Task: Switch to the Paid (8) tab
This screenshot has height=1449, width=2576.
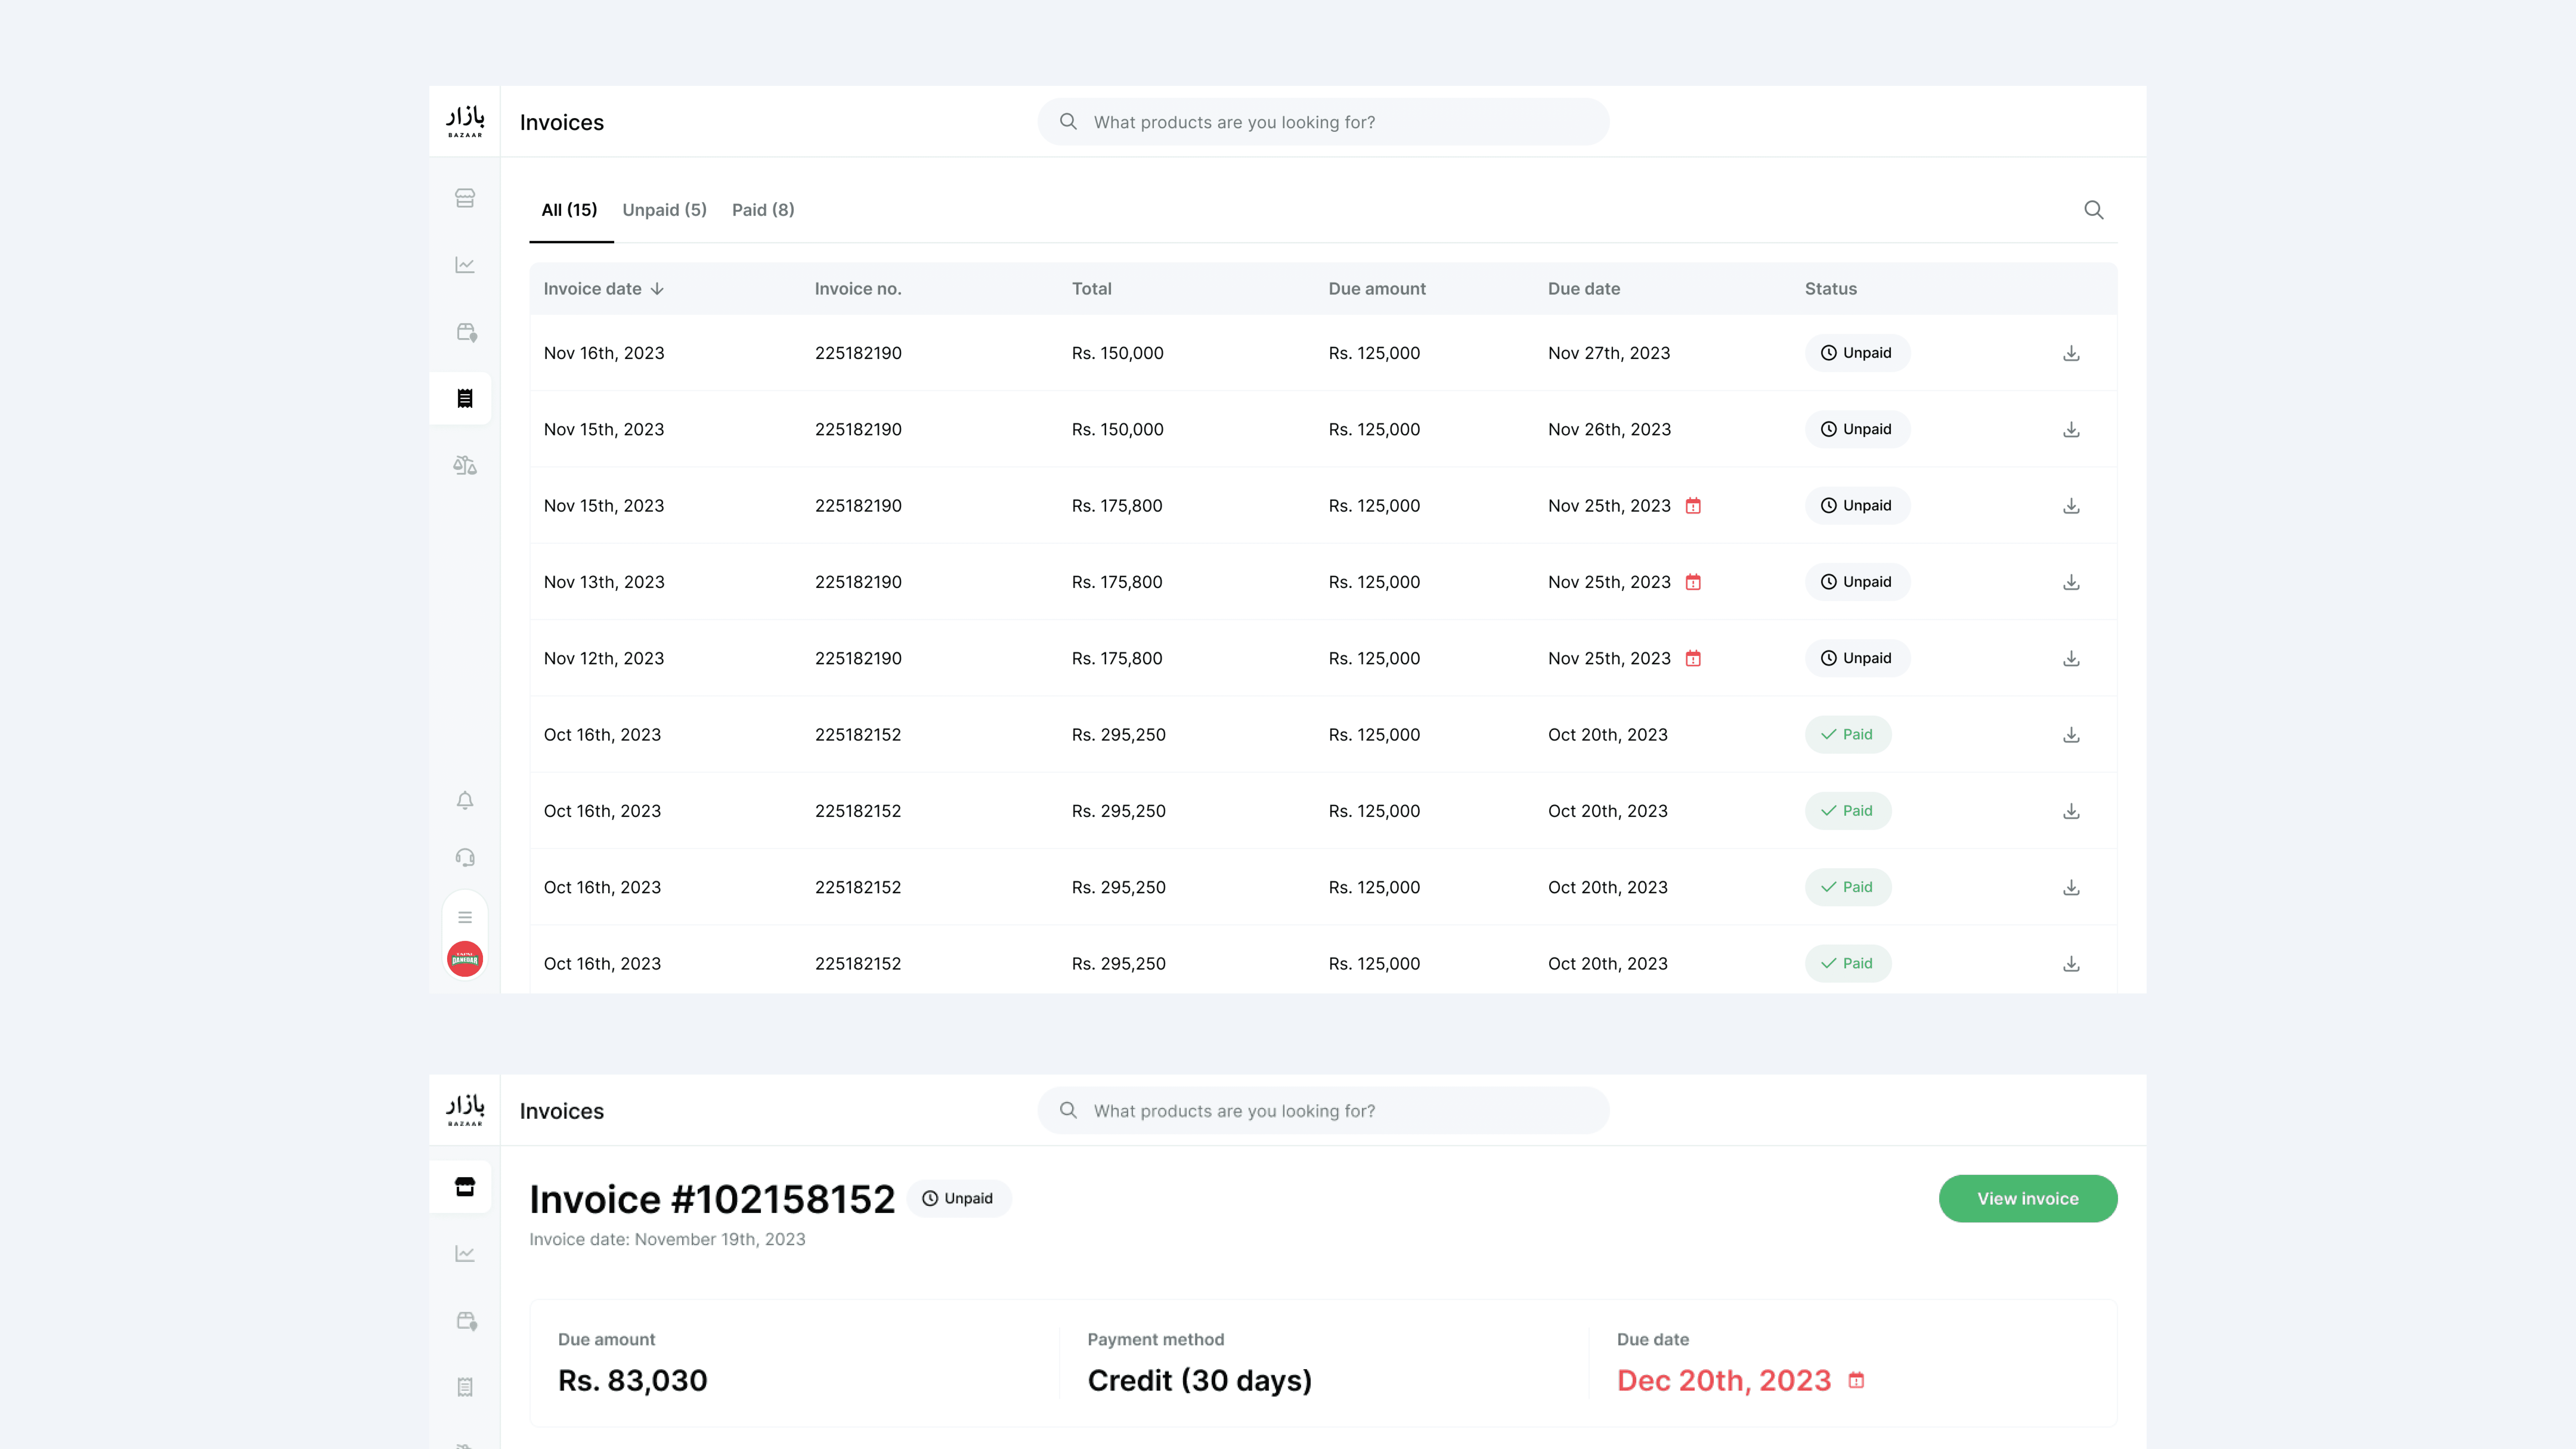Action: (763, 210)
